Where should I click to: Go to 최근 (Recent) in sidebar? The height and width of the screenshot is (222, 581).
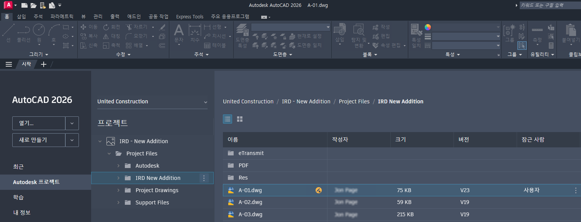[18, 167]
